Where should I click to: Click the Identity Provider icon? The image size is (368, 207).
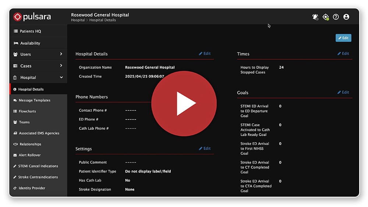click(x=15, y=188)
